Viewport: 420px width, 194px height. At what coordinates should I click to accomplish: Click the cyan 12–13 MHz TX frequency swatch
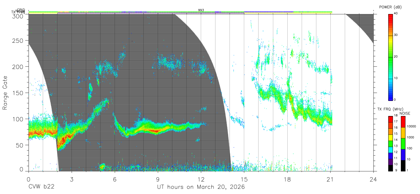390,150
